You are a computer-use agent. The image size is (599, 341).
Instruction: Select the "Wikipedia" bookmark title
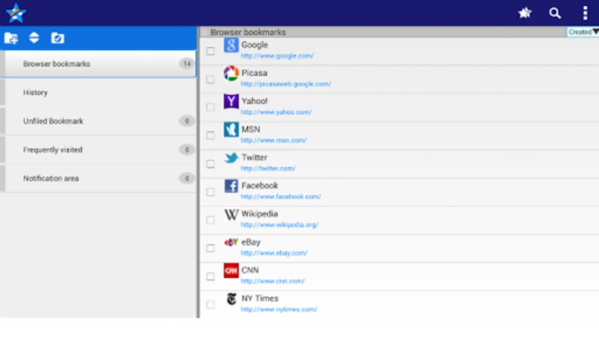[x=260, y=214]
